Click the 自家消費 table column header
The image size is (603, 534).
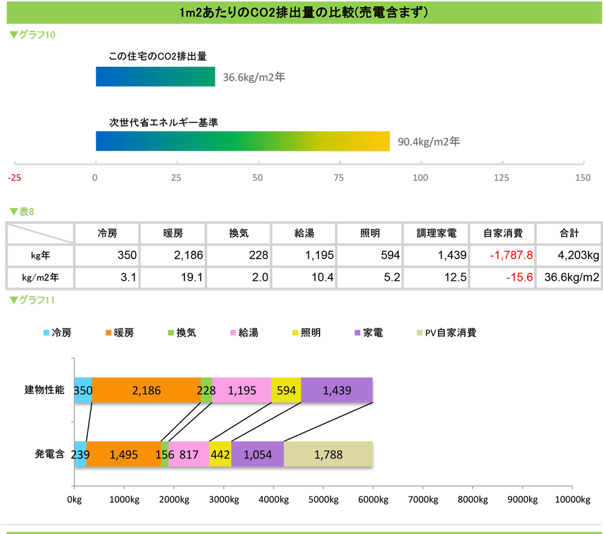503,233
